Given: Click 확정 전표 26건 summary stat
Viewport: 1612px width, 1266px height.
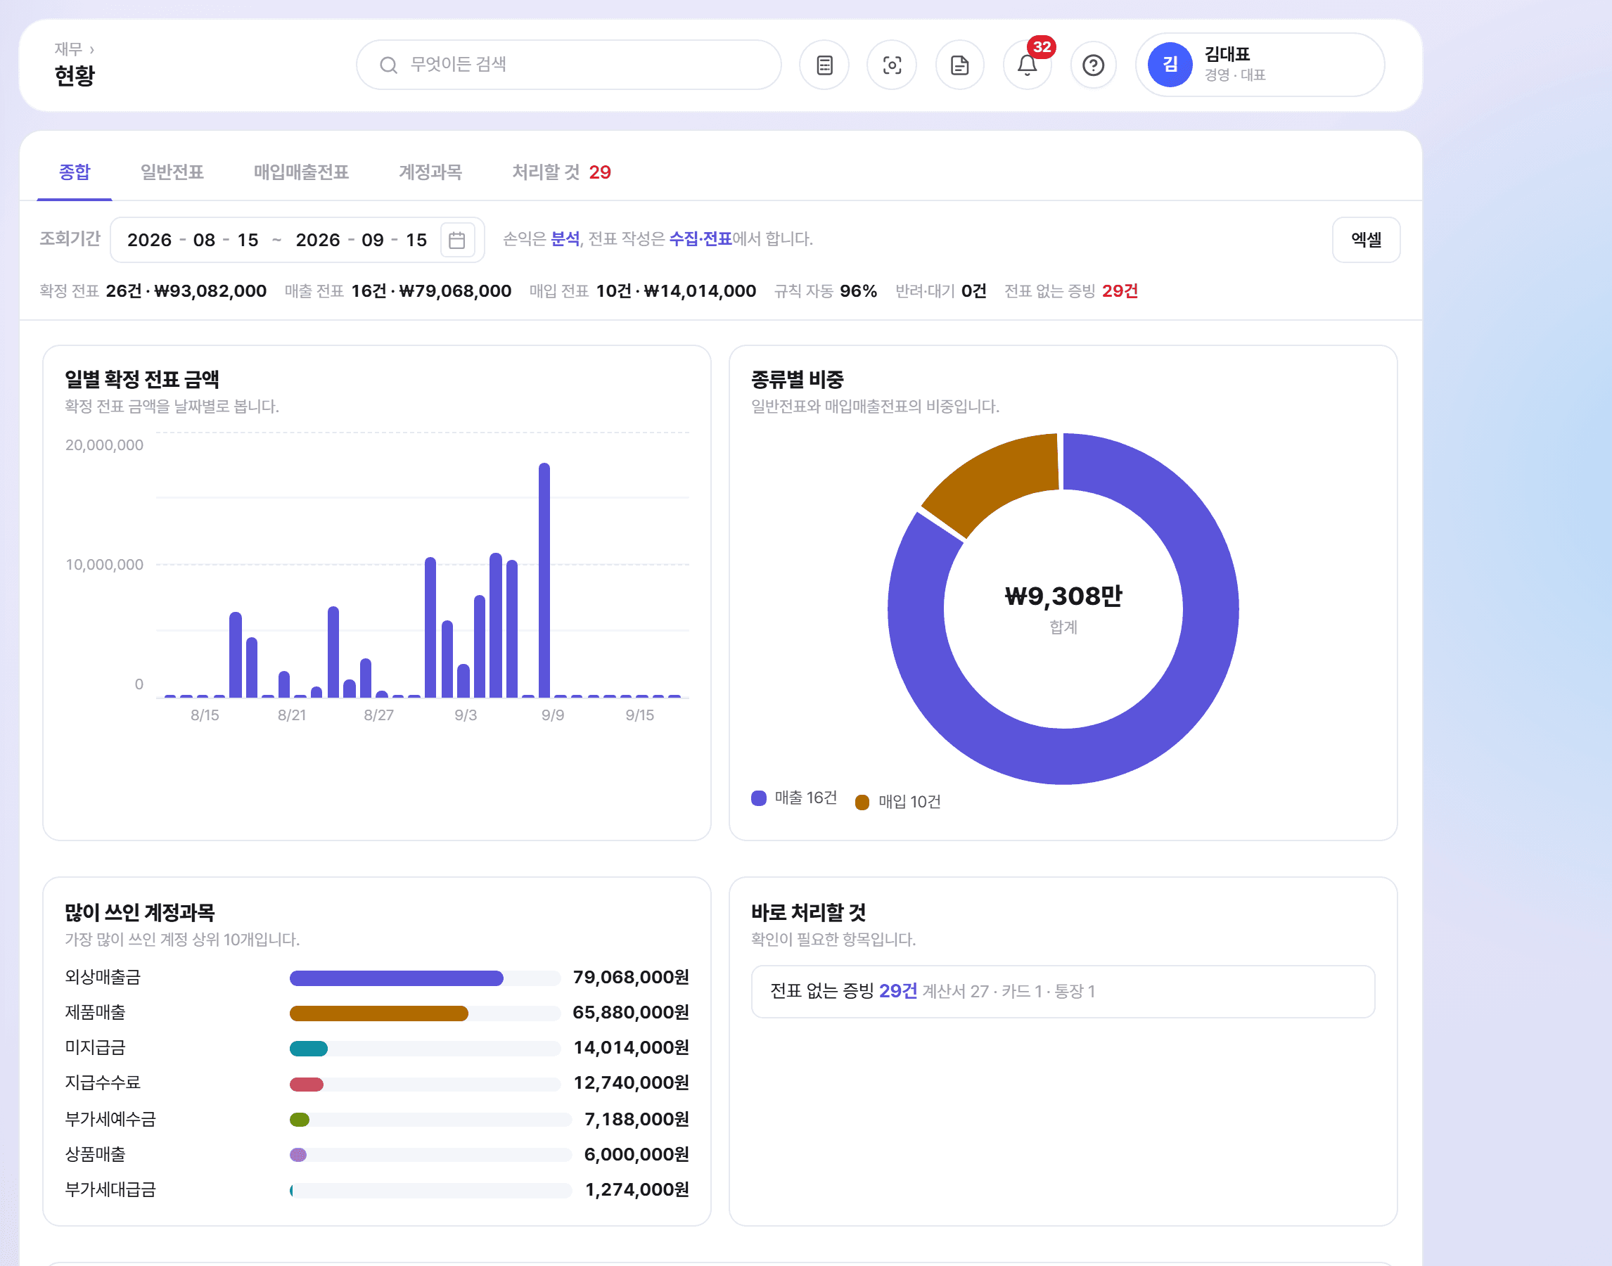Looking at the screenshot, I should 153,290.
